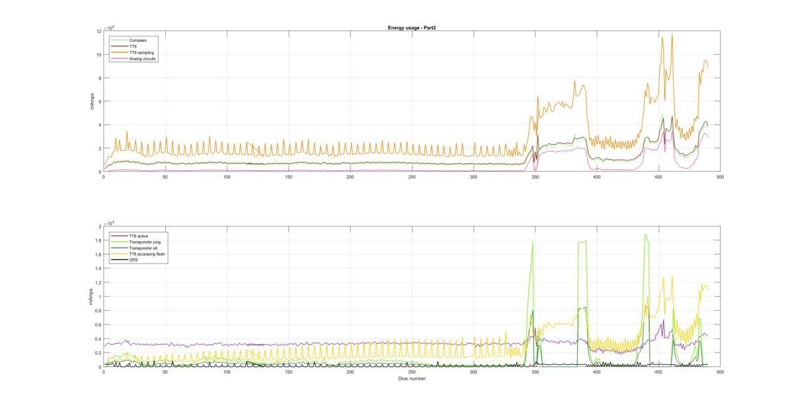
Task: Click the "Energy usage - Part2" chart title
Action: coord(411,28)
